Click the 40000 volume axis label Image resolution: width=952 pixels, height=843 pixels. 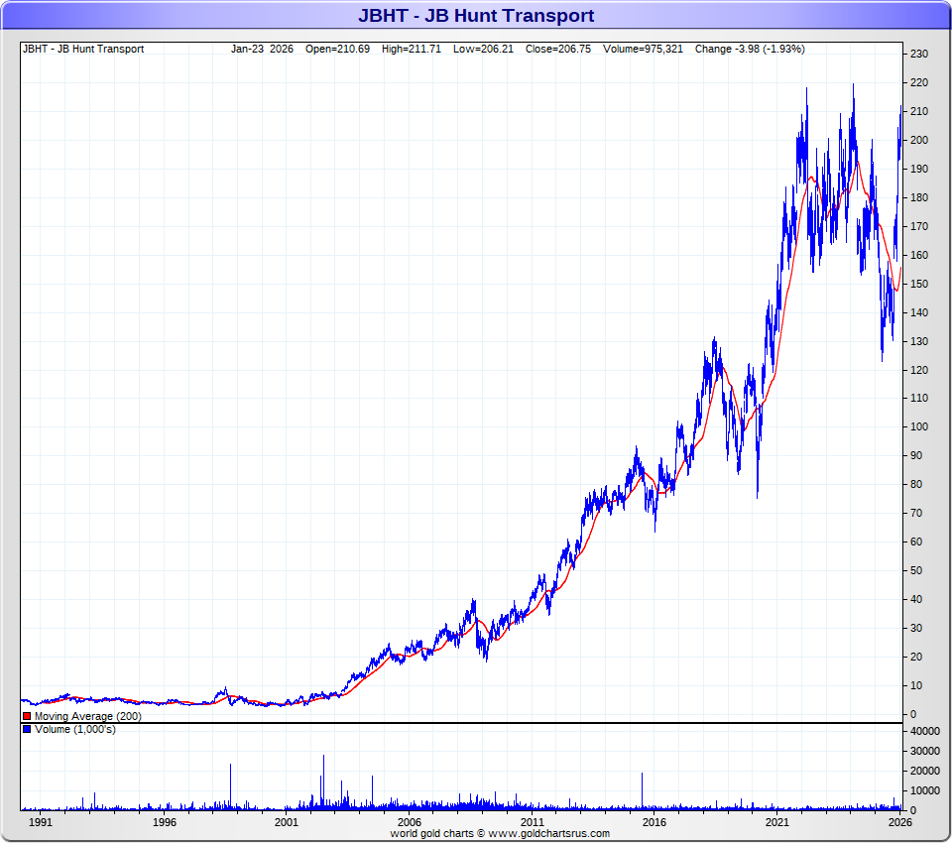(x=924, y=731)
